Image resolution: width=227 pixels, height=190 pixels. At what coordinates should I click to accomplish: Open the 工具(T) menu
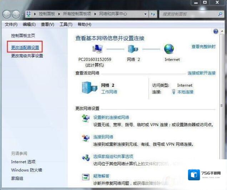[66, 24]
